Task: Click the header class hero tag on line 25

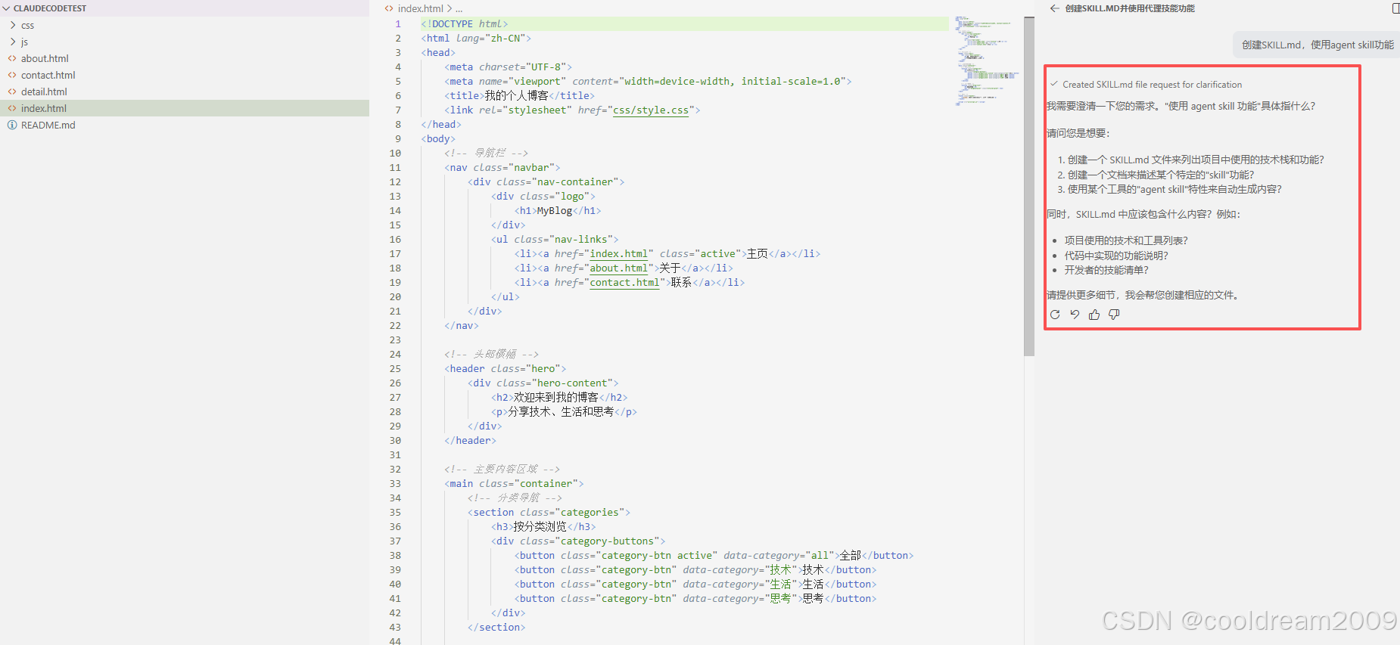Action: pos(506,369)
